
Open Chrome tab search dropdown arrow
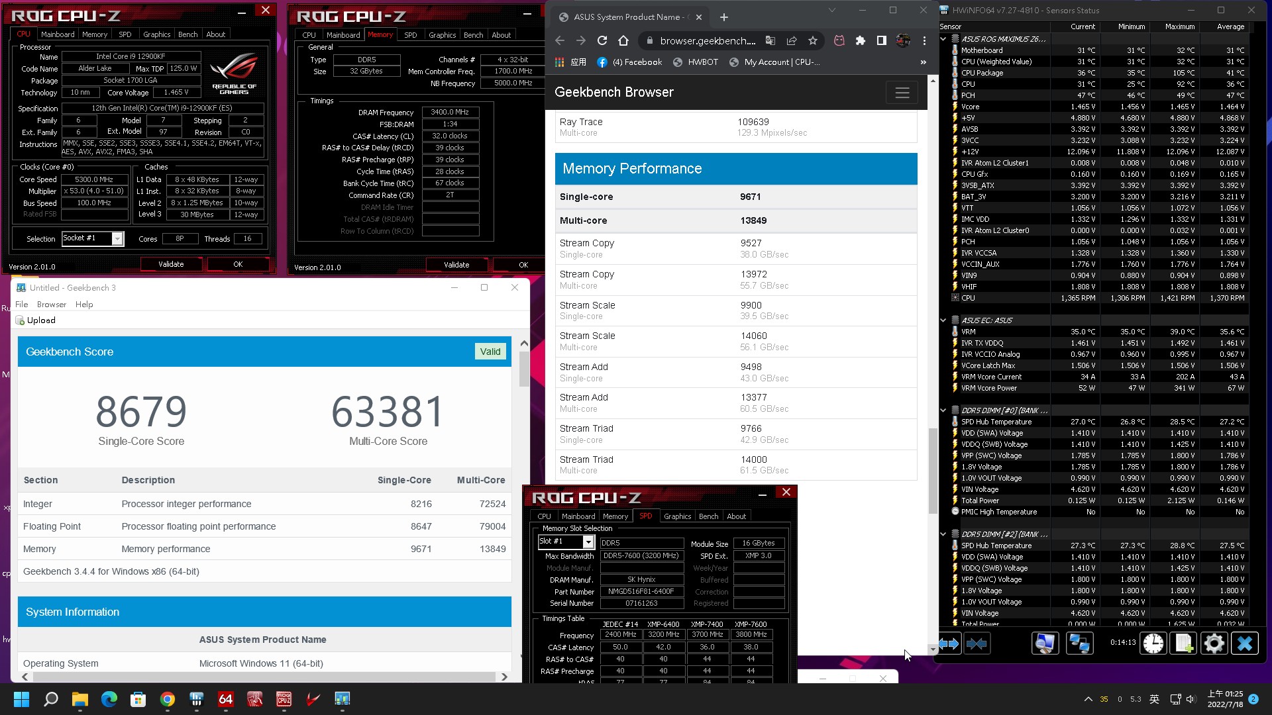point(832,10)
